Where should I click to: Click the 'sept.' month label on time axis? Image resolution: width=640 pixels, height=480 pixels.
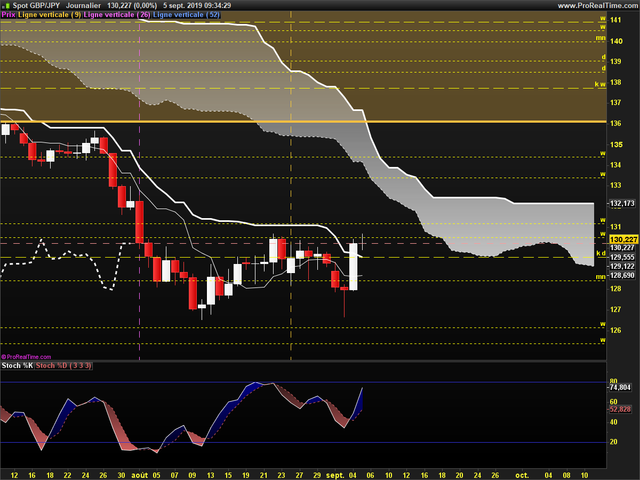(x=335, y=475)
